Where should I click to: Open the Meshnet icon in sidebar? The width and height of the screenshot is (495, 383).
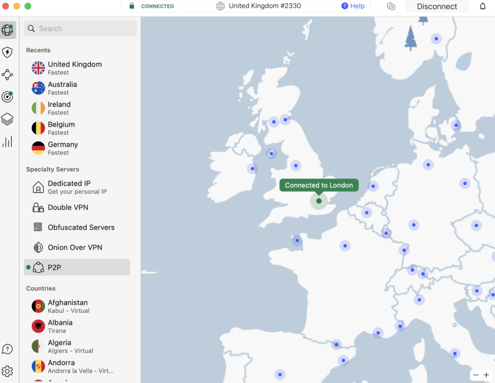[x=7, y=74]
